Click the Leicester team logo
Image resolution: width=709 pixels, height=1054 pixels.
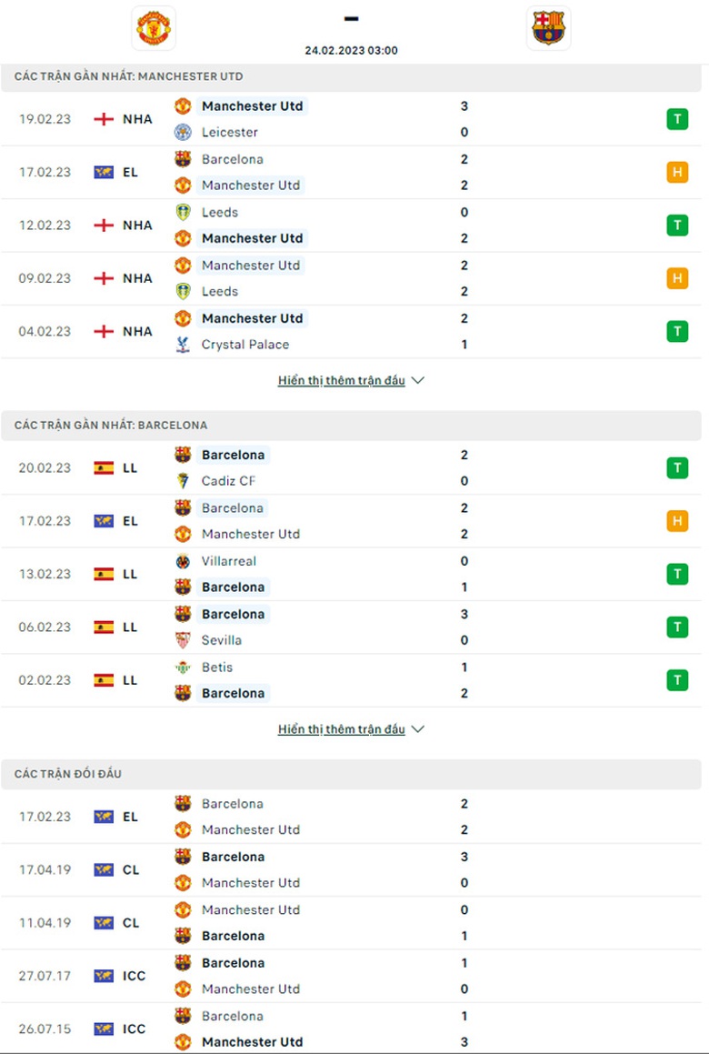click(183, 132)
